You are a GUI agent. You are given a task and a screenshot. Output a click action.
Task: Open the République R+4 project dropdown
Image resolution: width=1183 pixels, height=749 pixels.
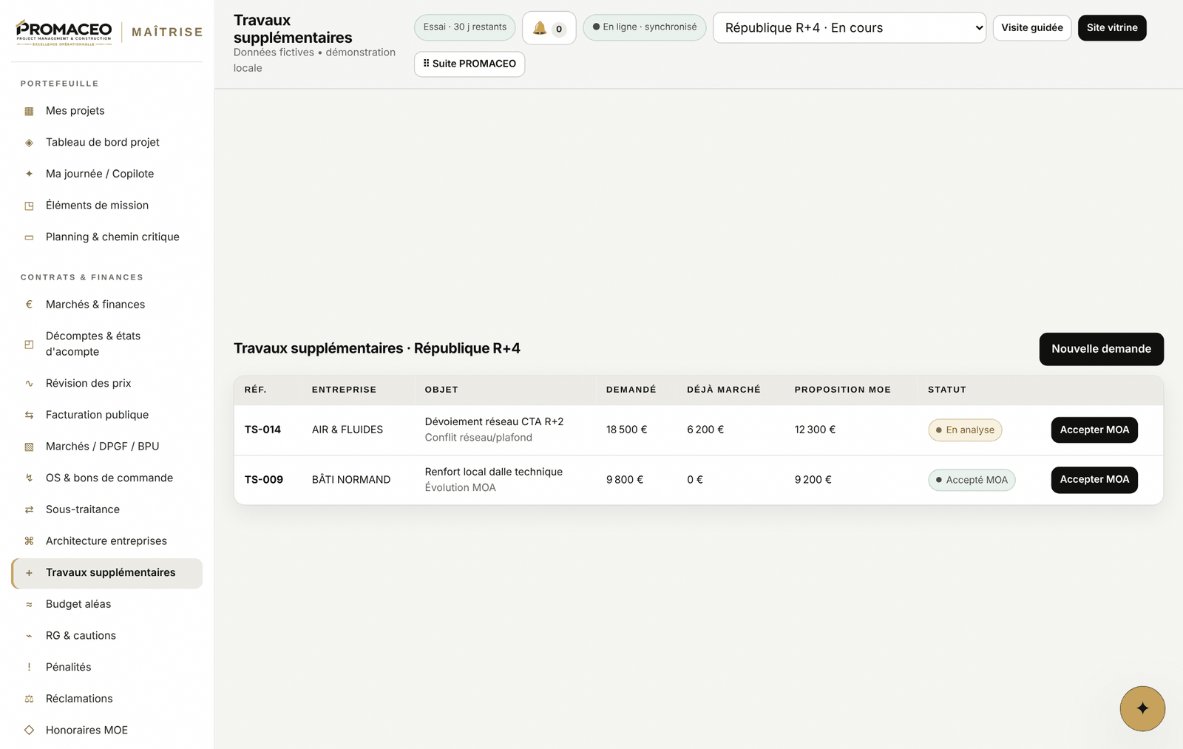point(849,28)
